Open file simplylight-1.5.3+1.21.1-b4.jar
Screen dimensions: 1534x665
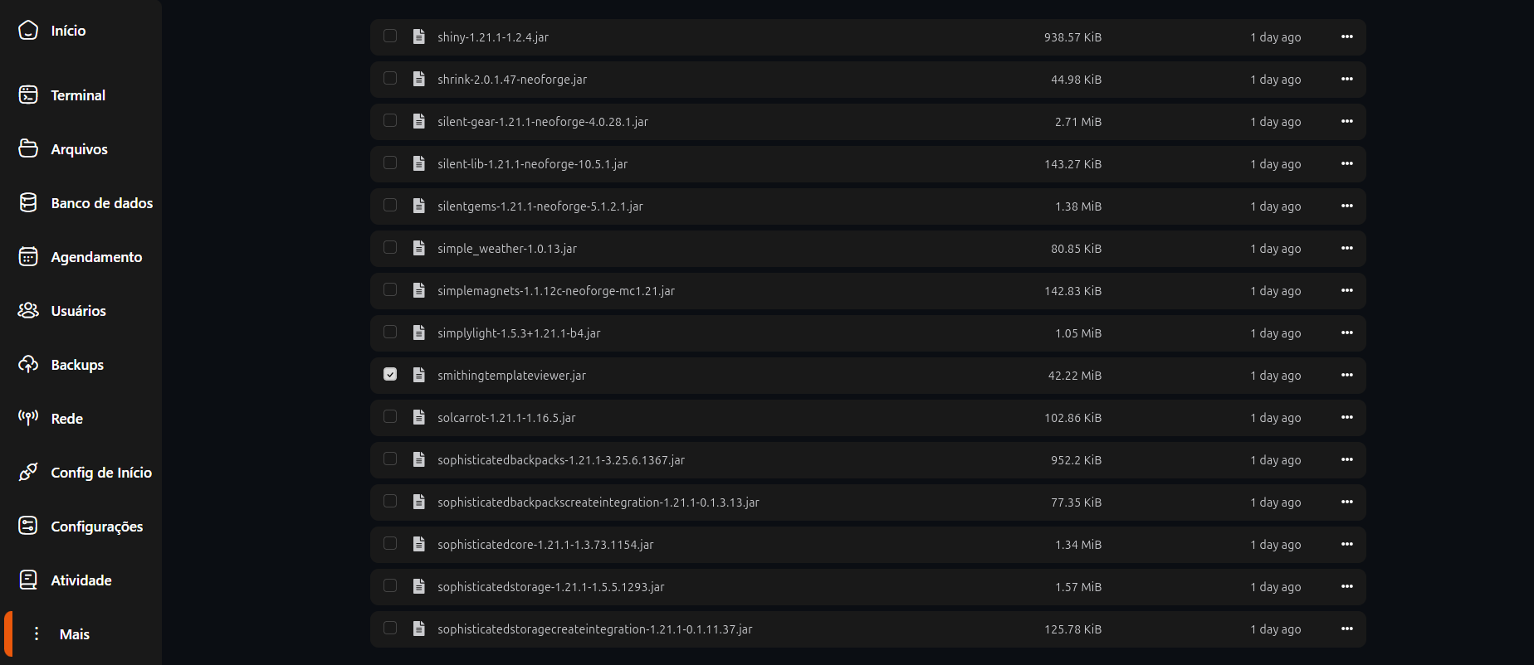coord(519,333)
